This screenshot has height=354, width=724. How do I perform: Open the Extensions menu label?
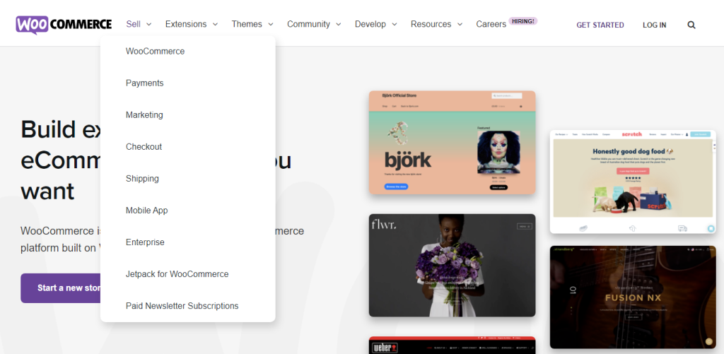coord(186,24)
